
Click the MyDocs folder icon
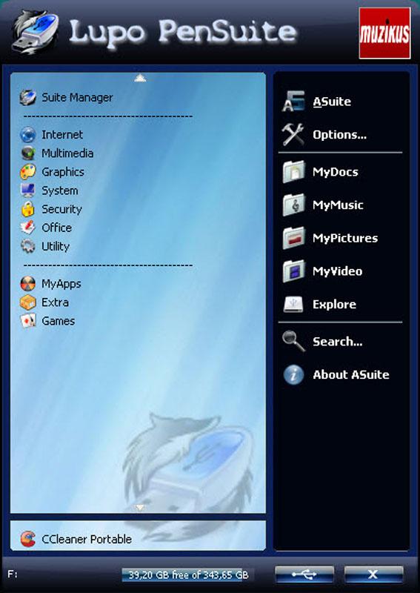point(293,171)
